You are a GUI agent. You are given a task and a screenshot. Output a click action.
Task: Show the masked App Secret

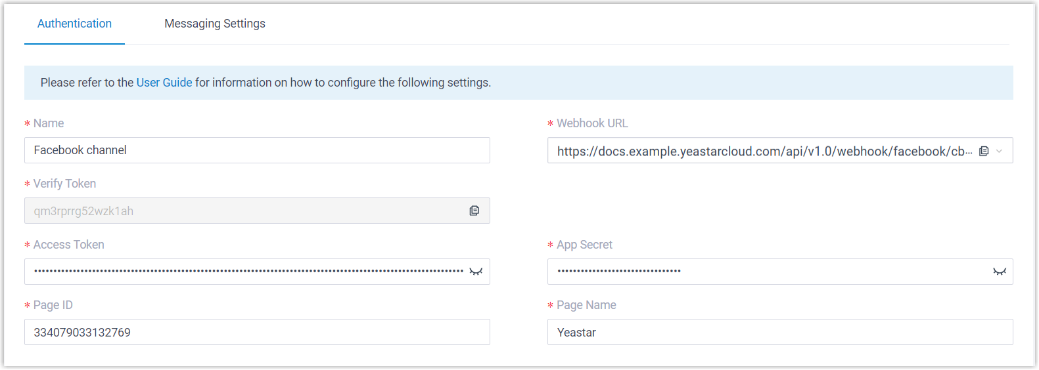[999, 272]
